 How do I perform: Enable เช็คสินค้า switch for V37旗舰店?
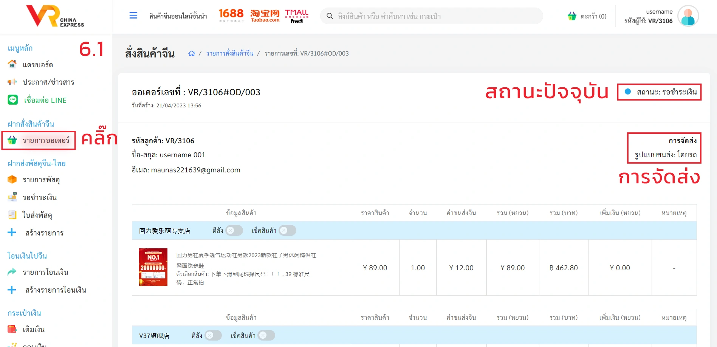tap(266, 335)
